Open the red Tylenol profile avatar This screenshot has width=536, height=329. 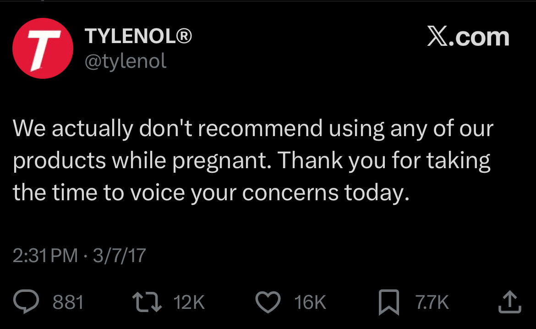tap(43, 49)
